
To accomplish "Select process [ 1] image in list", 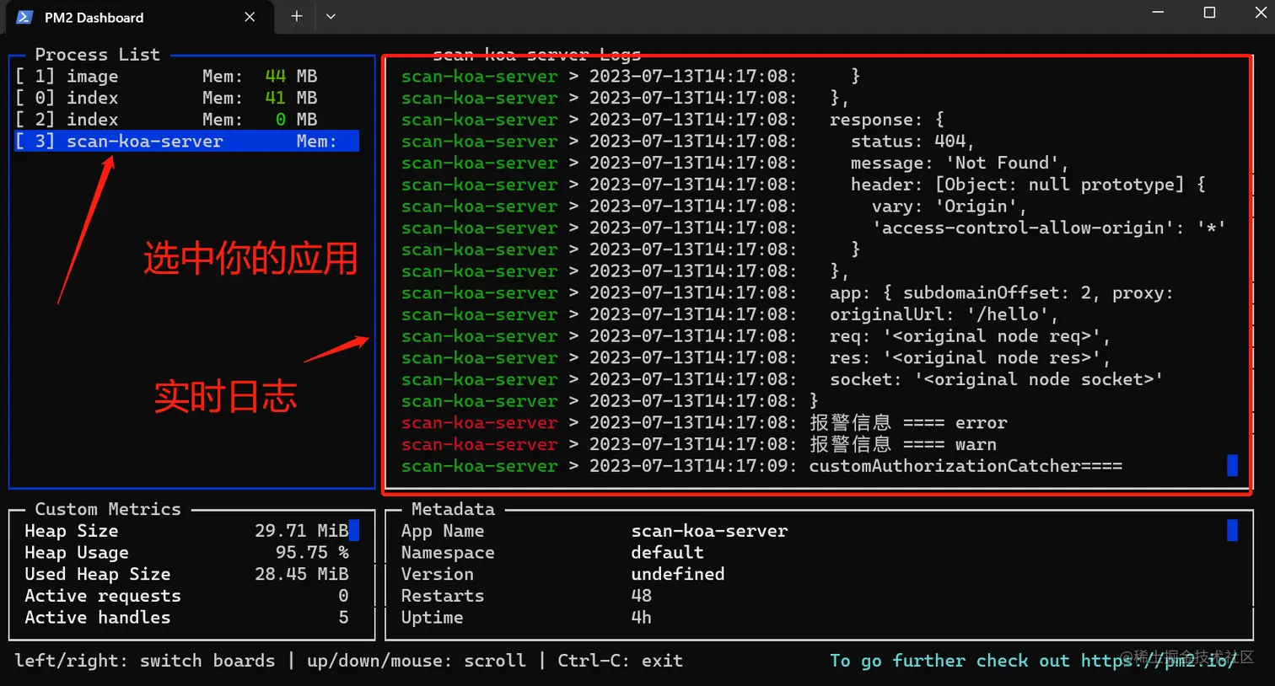I will 186,77.
